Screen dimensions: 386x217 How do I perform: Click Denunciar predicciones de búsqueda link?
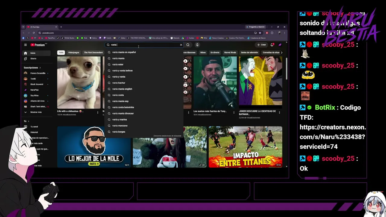(x=167, y=136)
